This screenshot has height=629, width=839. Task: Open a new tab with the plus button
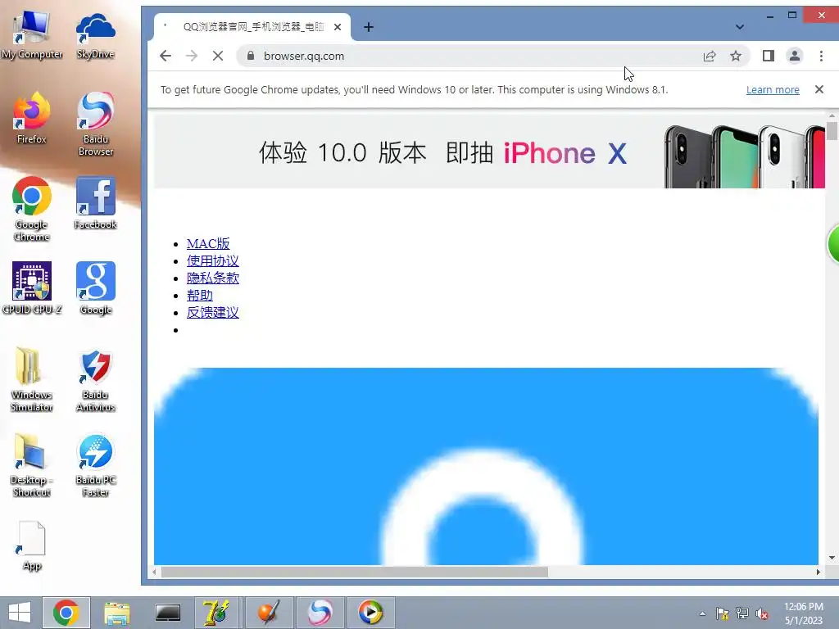[x=369, y=27]
